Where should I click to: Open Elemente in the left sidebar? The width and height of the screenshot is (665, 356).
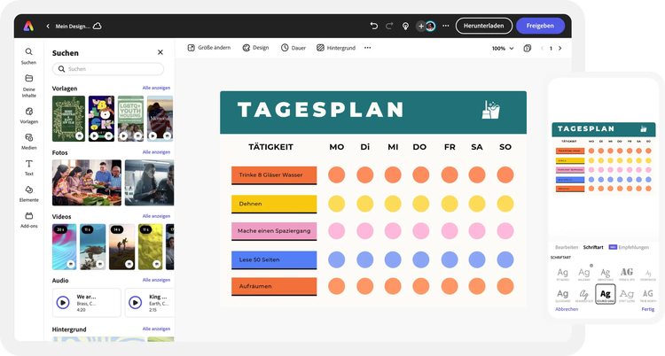click(x=29, y=194)
